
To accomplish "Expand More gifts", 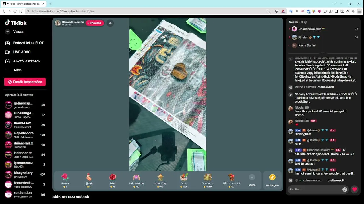I will pos(252,181).
